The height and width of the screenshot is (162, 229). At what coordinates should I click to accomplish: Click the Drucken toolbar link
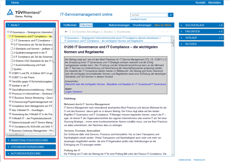click(x=108, y=32)
